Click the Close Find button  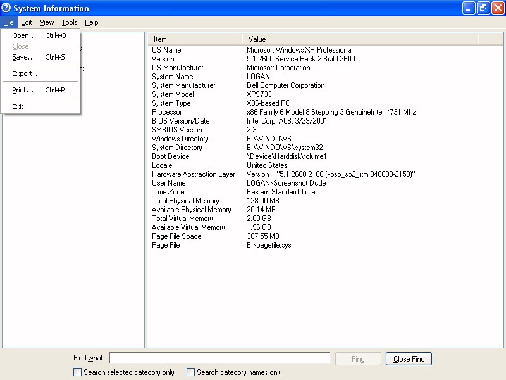pos(409,358)
